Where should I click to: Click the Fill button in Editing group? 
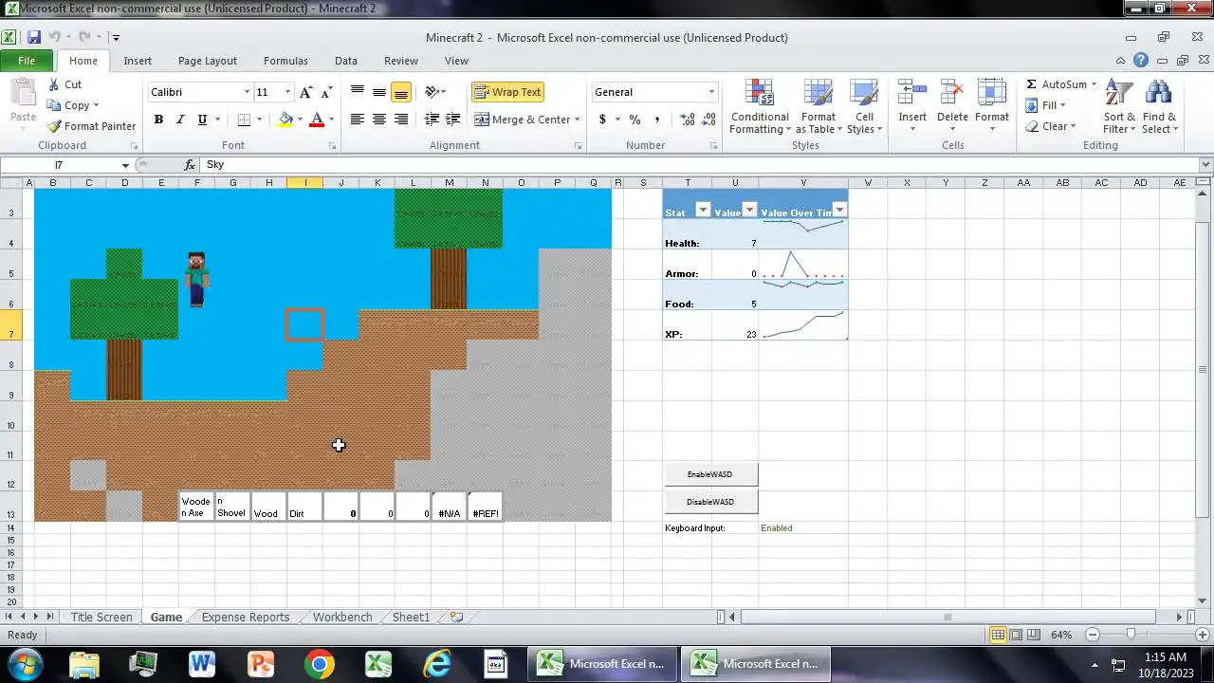coord(1047,105)
